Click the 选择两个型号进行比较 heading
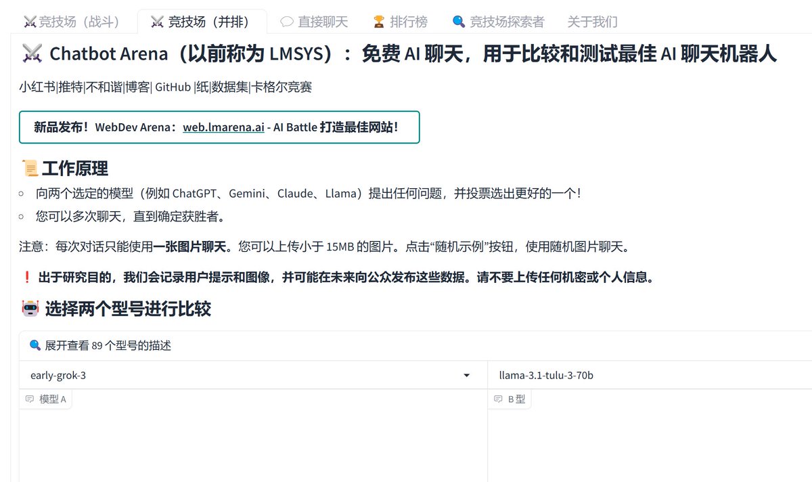This screenshot has height=482, width=812. [x=128, y=309]
